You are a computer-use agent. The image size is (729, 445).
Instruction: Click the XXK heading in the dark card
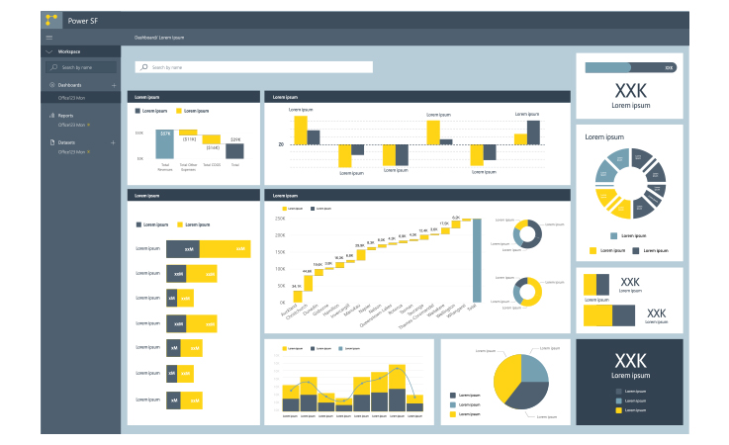(x=630, y=361)
